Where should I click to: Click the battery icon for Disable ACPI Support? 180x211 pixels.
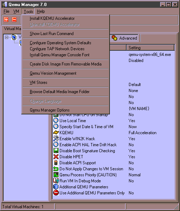(56, 162)
